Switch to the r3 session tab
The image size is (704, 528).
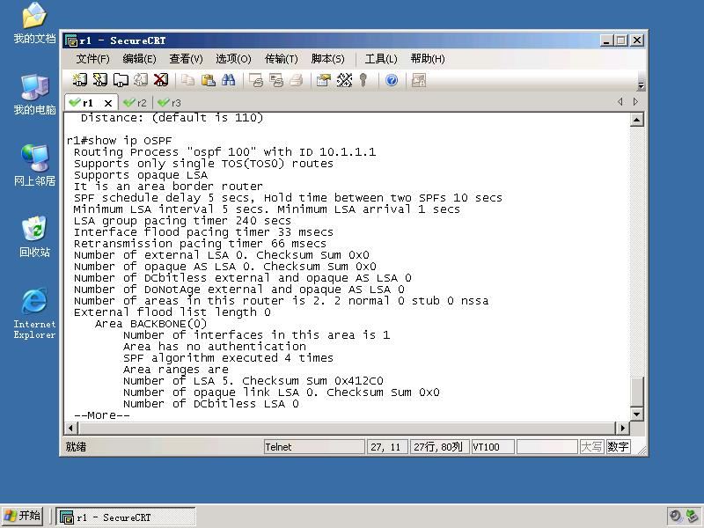point(170,103)
